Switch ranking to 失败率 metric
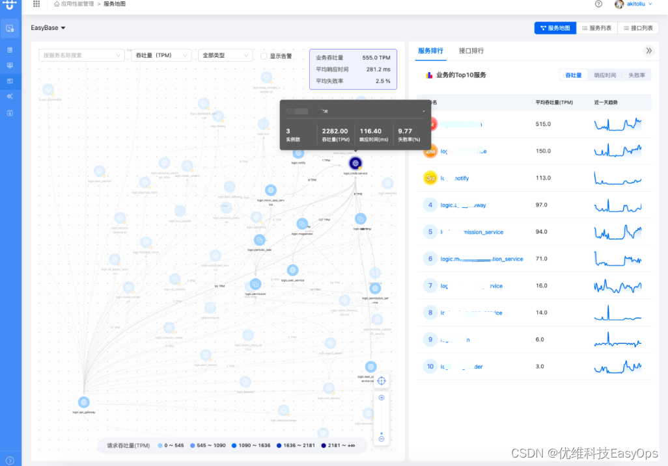Viewport: 668px width, 466px height. [637, 75]
